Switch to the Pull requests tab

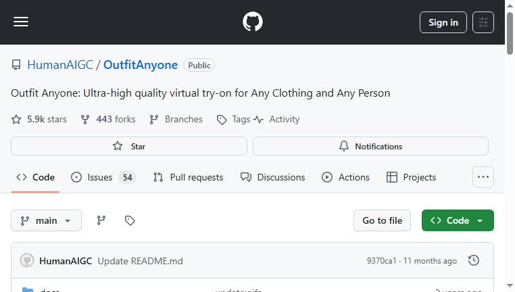coord(188,177)
